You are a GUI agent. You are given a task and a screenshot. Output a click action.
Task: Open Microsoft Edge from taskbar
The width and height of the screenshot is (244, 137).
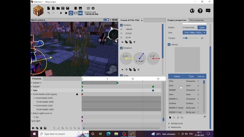108,134
